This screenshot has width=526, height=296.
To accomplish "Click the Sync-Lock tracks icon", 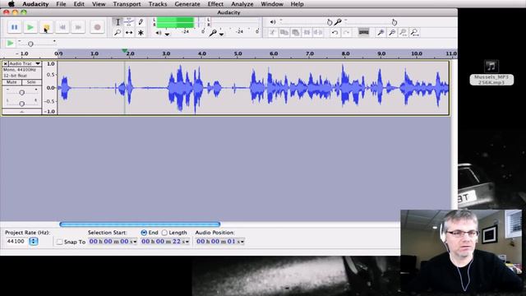I will click(x=363, y=32).
